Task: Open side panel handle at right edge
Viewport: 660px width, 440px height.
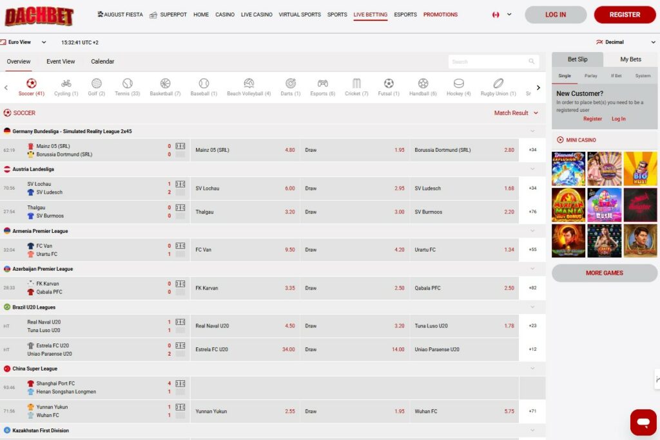Action: [x=657, y=379]
